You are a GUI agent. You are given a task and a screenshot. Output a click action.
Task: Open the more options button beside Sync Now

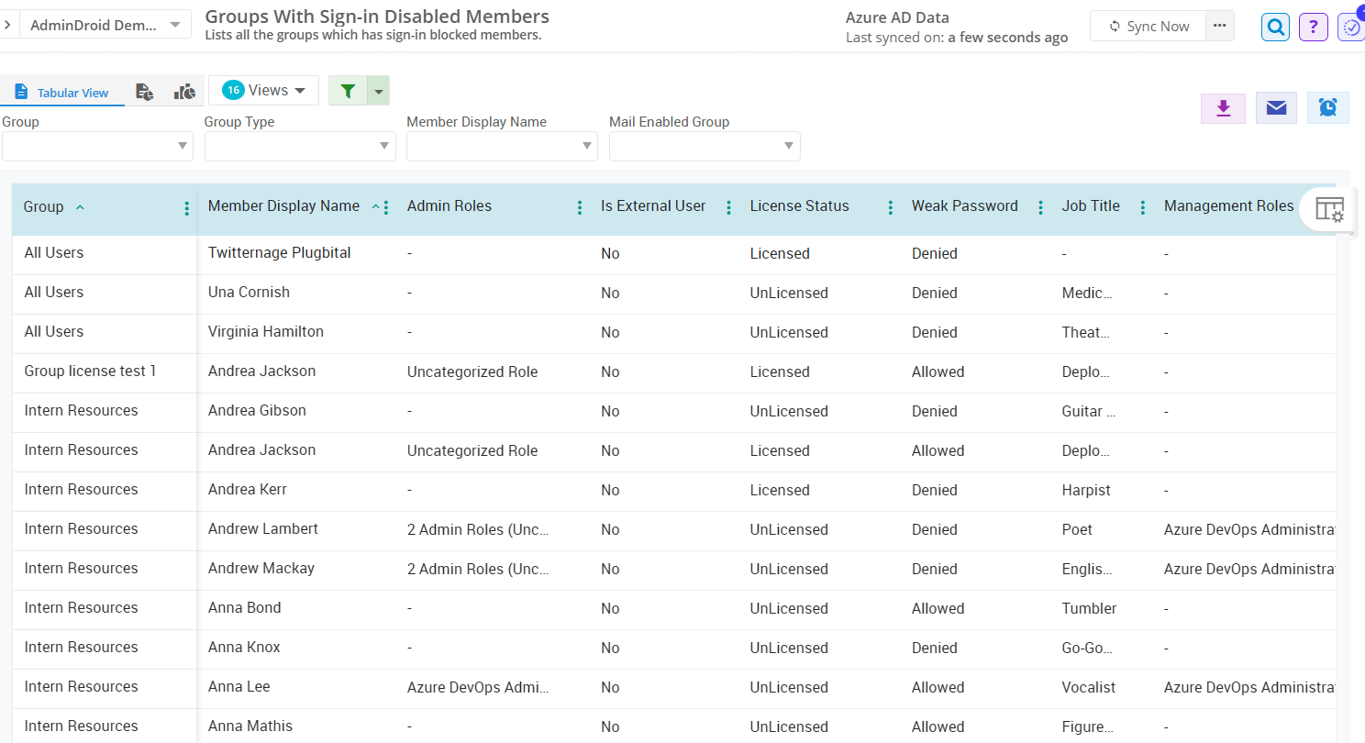tap(1219, 26)
